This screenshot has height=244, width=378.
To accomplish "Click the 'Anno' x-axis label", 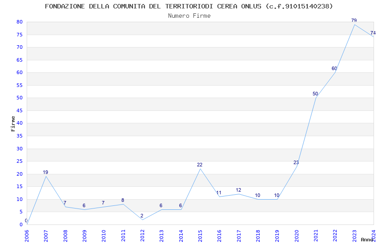I will pos(366,240).
